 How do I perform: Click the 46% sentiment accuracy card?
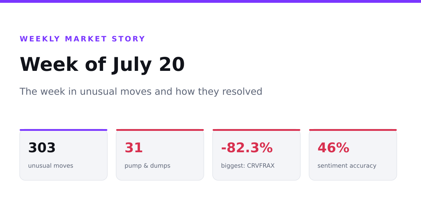pyautogui.click(x=353, y=155)
